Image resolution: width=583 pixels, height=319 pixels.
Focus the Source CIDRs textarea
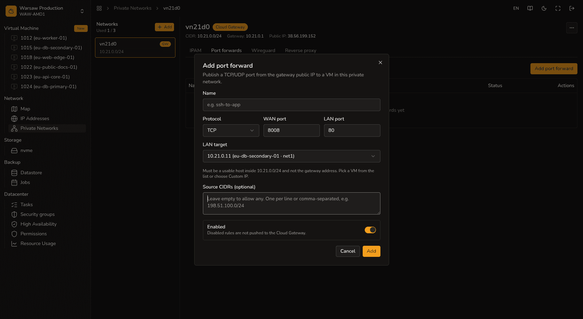(x=291, y=203)
